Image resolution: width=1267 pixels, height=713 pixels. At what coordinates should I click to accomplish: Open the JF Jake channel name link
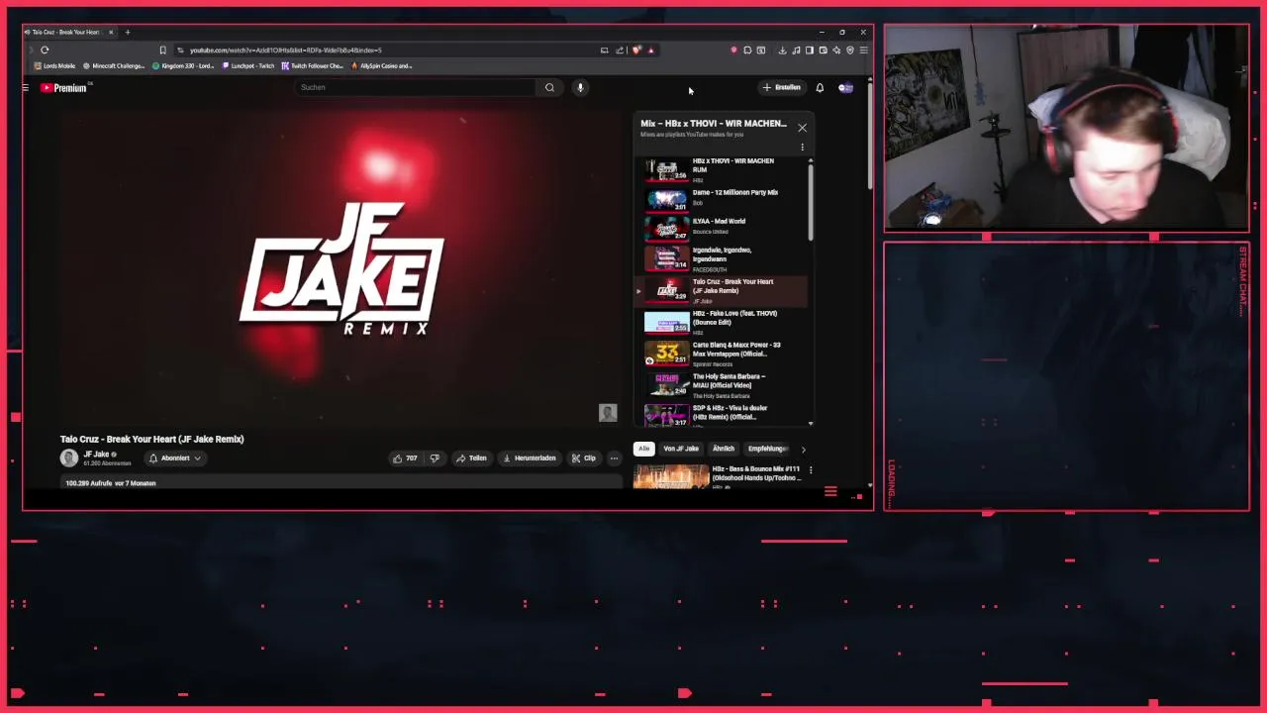click(96, 455)
